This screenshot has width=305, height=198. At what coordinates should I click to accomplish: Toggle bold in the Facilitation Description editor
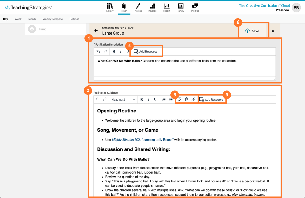[114, 51]
